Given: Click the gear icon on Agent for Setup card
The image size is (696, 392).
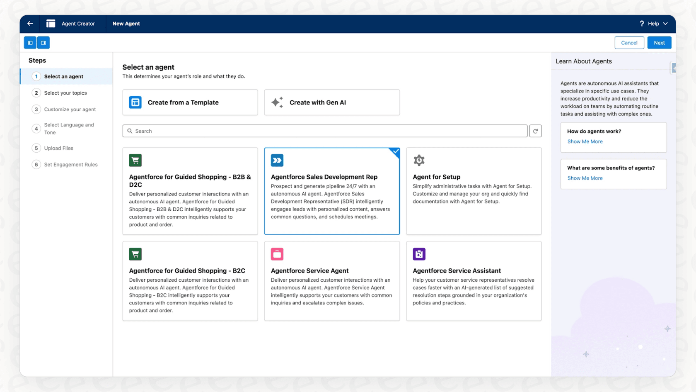Looking at the screenshot, I should point(419,160).
